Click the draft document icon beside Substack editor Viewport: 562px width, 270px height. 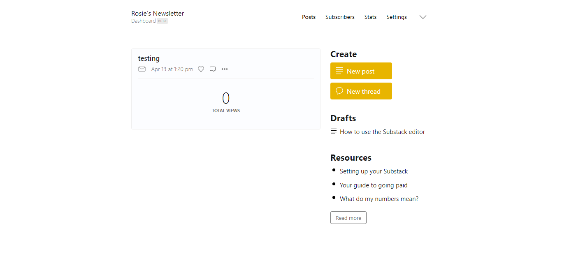click(334, 132)
